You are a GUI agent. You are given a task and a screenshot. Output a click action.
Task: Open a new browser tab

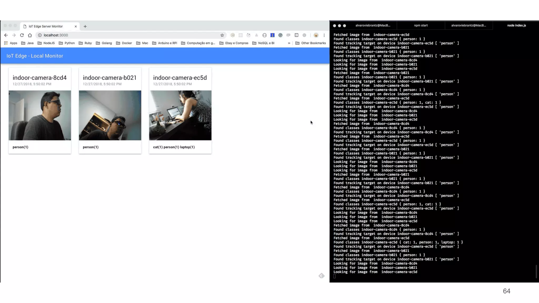tap(85, 26)
